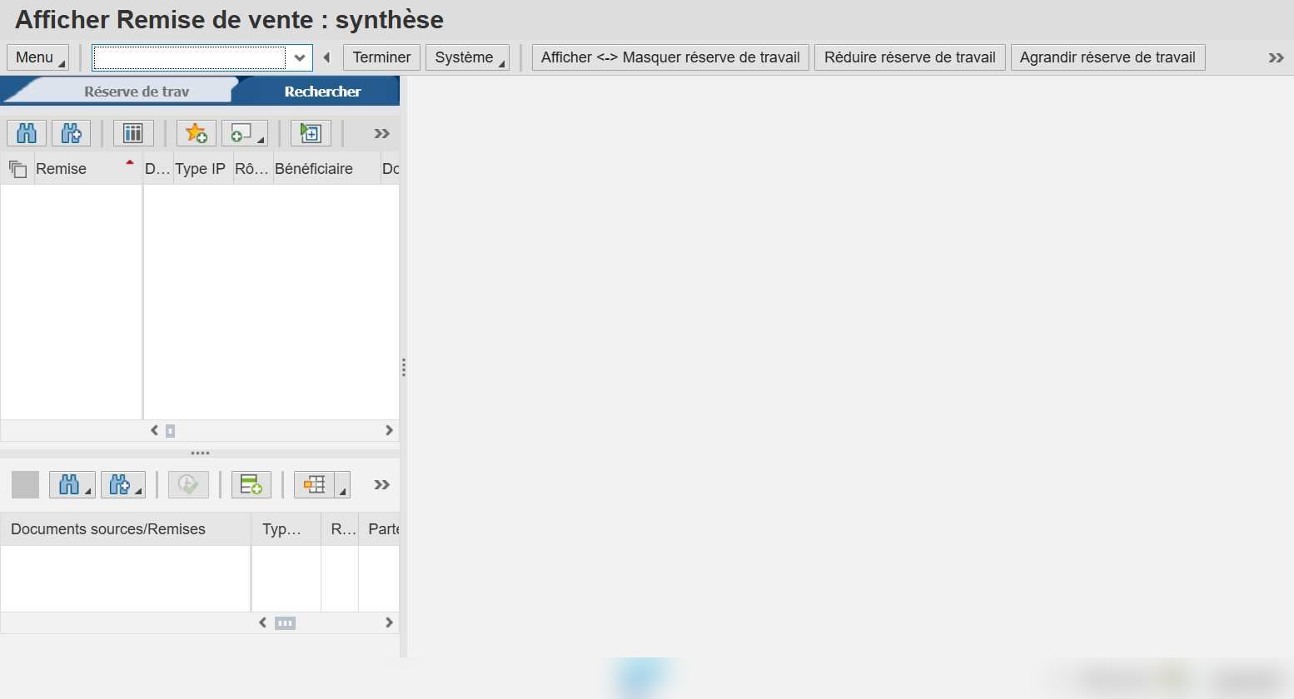1294x699 pixels.
Task: Click the horizontal scrollbar left arrow in the upper table
Action: [x=154, y=430]
